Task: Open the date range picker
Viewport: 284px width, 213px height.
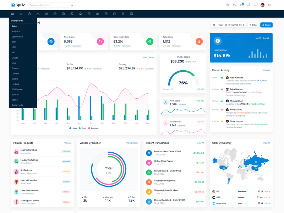Action: coord(228,25)
